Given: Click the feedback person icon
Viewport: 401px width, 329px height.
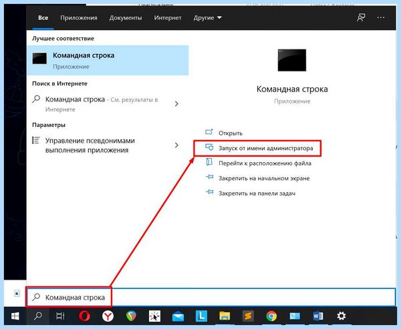Looking at the screenshot, I should coord(361,17).
